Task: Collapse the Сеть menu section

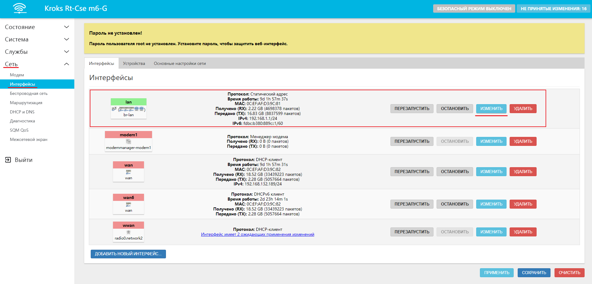Action: [x=66, y=64]
